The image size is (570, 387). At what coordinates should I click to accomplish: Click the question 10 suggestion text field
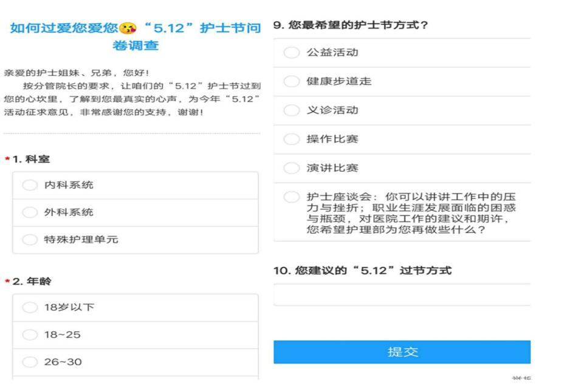(402, 295)
